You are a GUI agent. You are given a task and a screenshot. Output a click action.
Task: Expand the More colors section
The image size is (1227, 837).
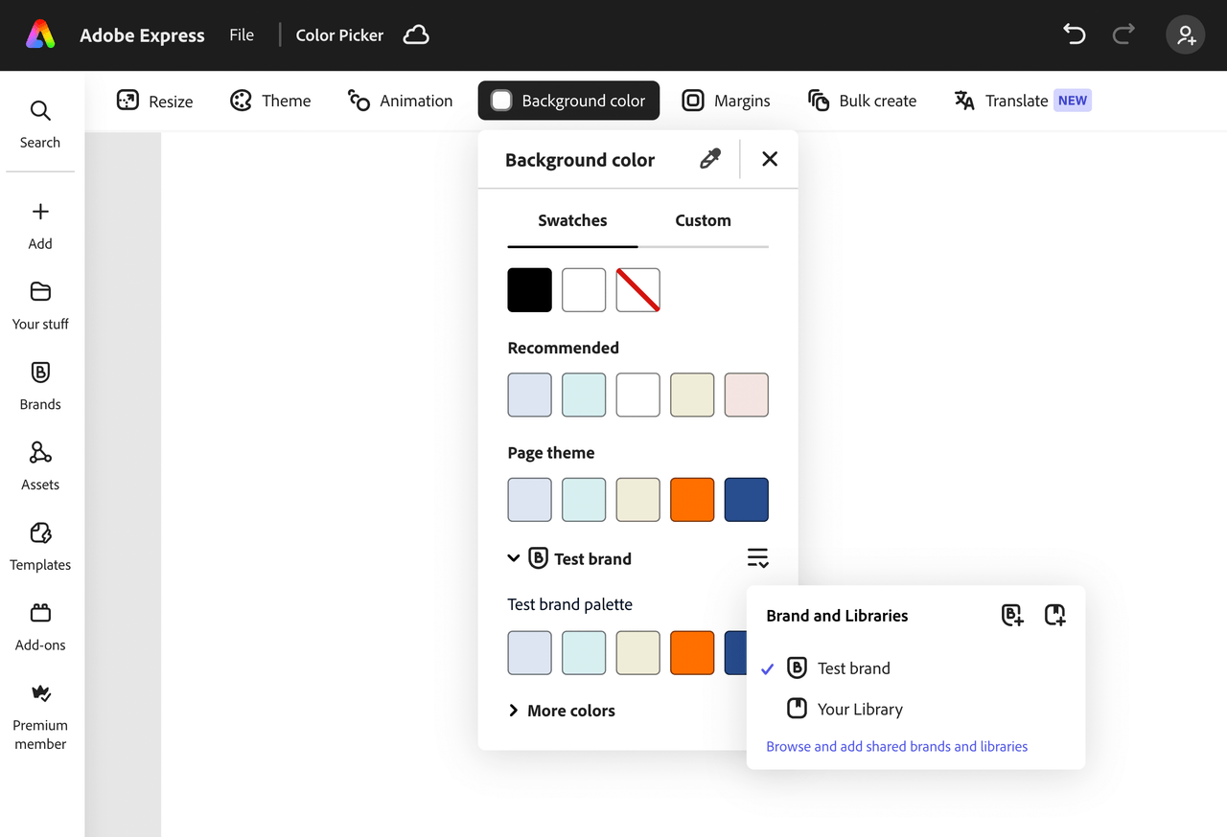coord(562,711)
